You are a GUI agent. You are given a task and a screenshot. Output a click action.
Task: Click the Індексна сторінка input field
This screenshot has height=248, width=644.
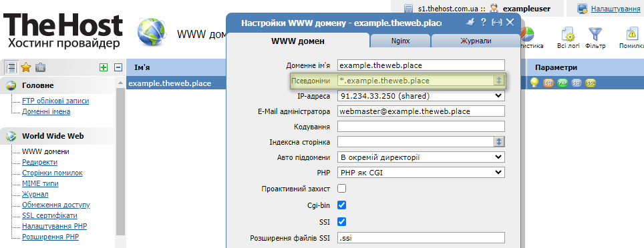(416, 142)
